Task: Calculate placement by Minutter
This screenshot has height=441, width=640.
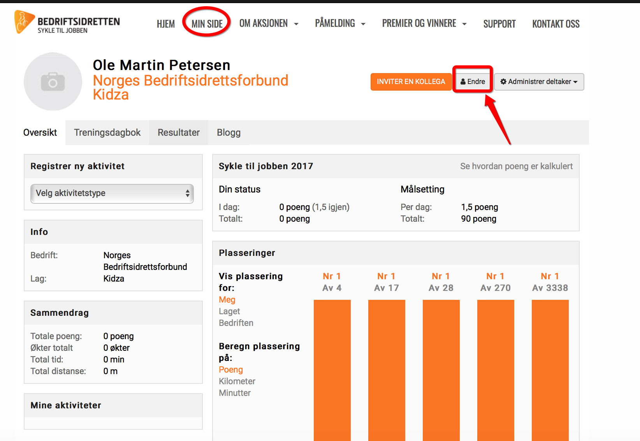Action: 235,393
